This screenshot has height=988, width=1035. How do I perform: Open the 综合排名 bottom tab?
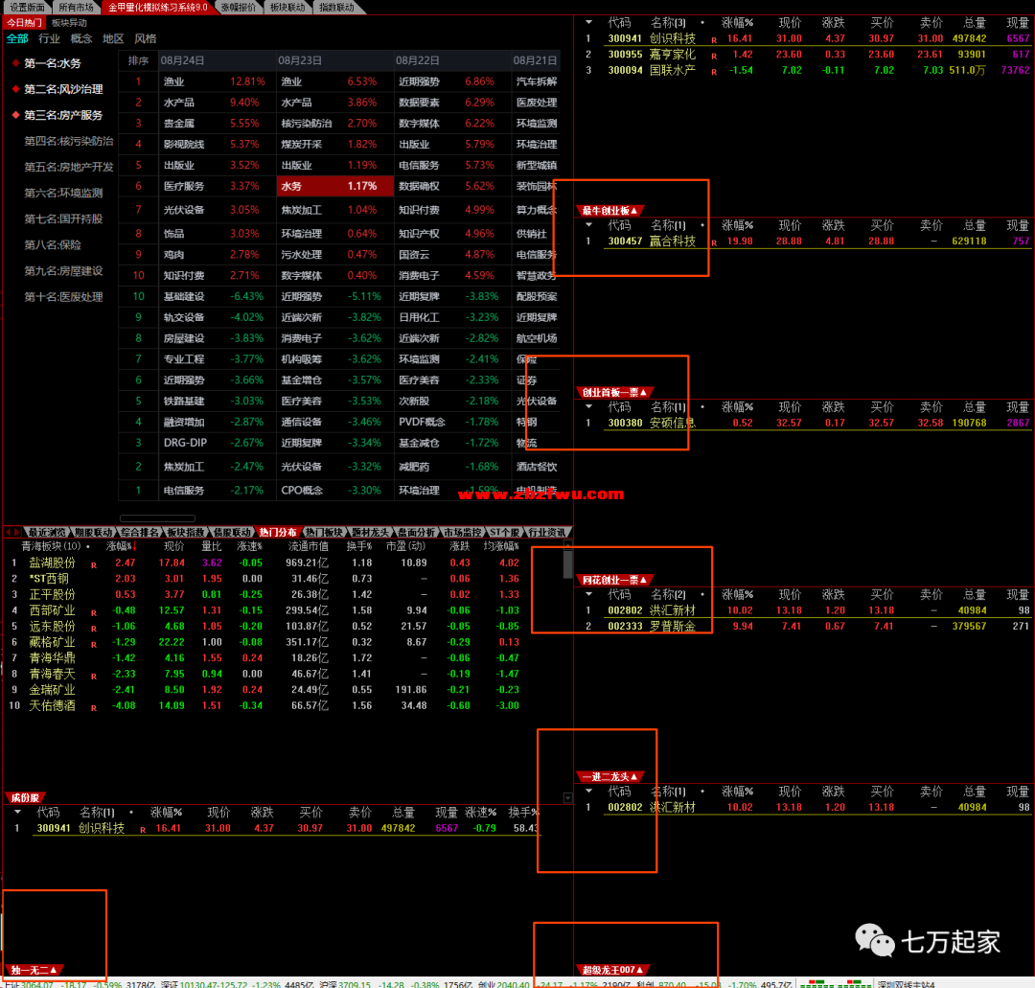[x=139, y=532]
